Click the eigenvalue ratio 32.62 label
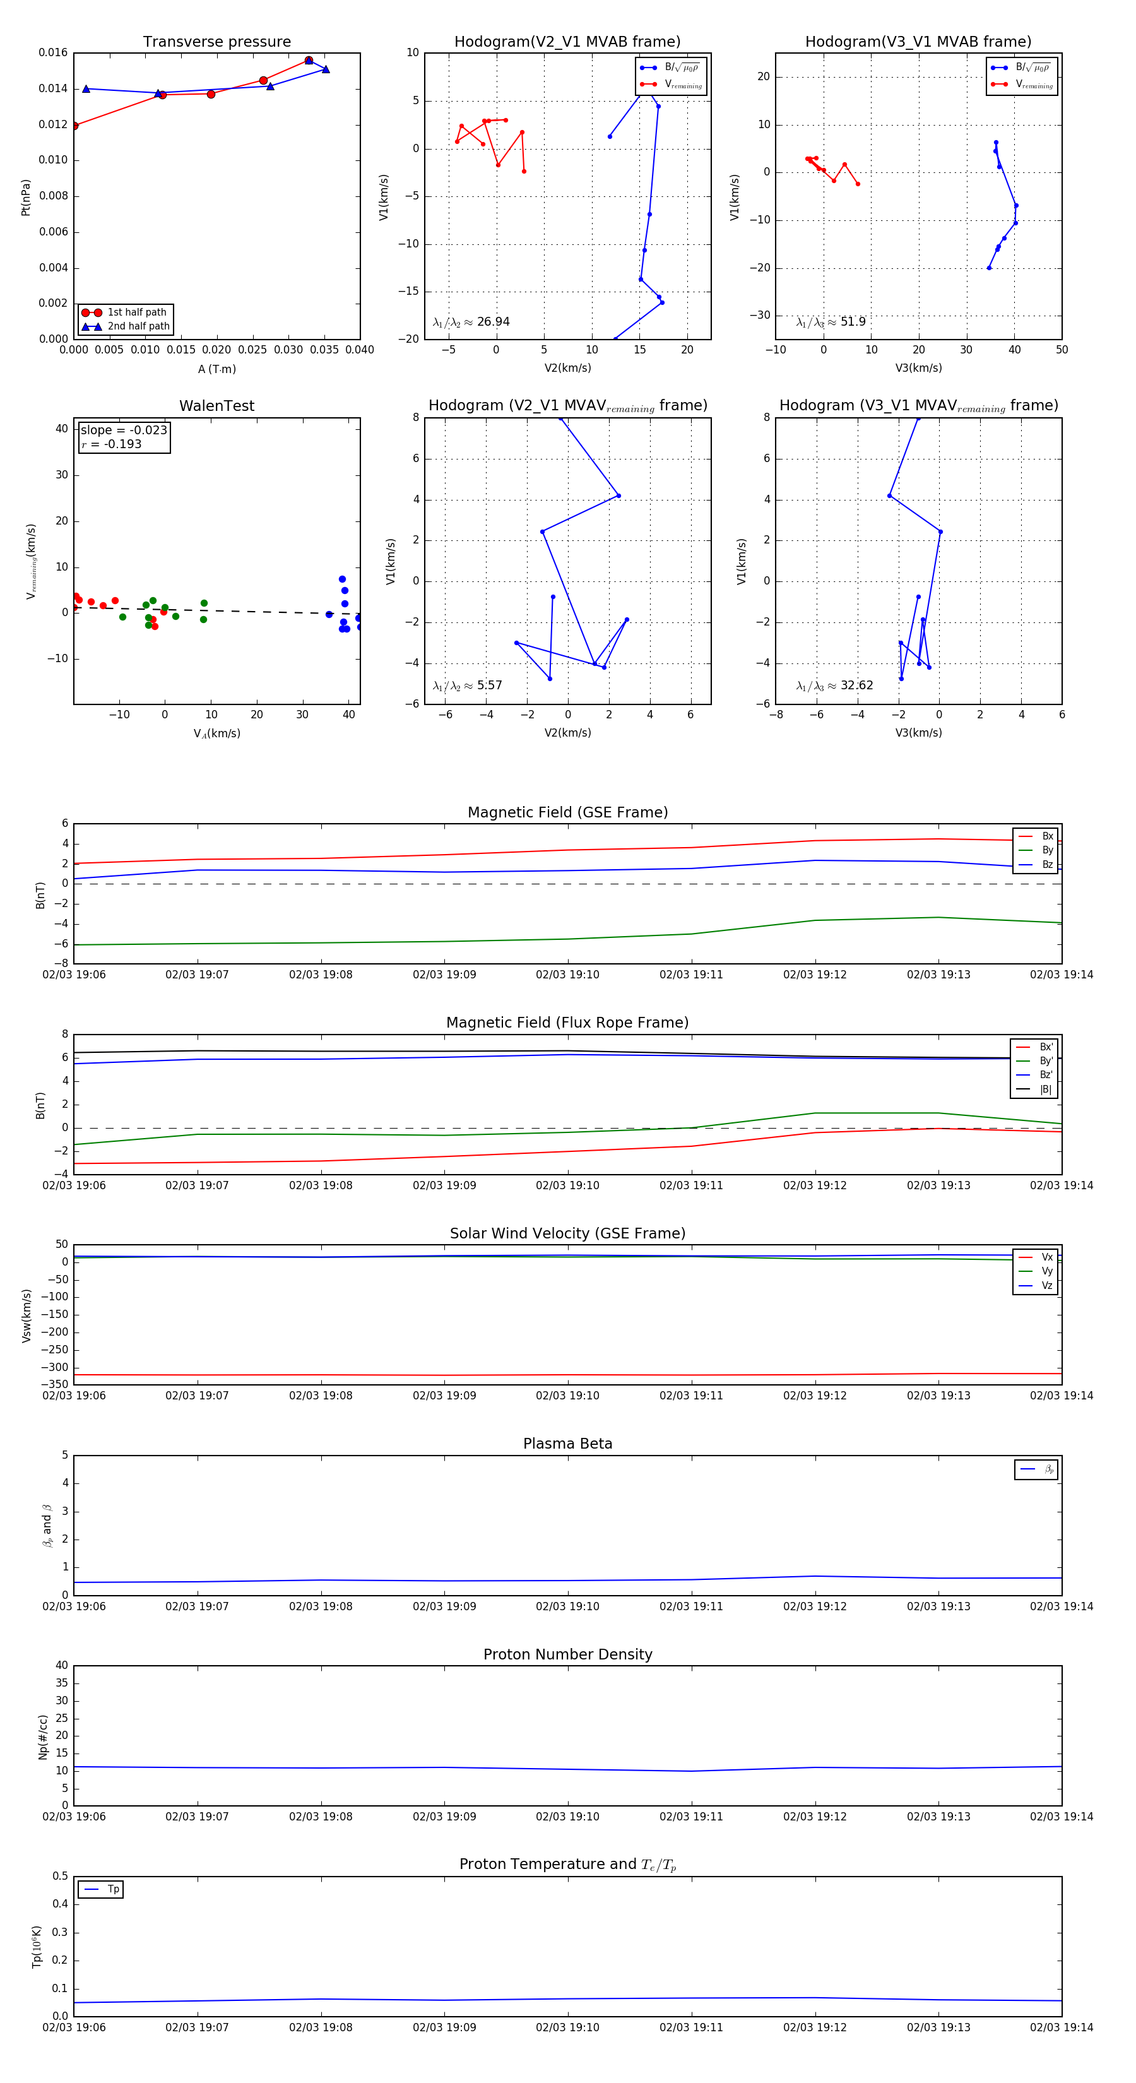Viewport: 1136px width, 2083px height. tap(834, 685)
